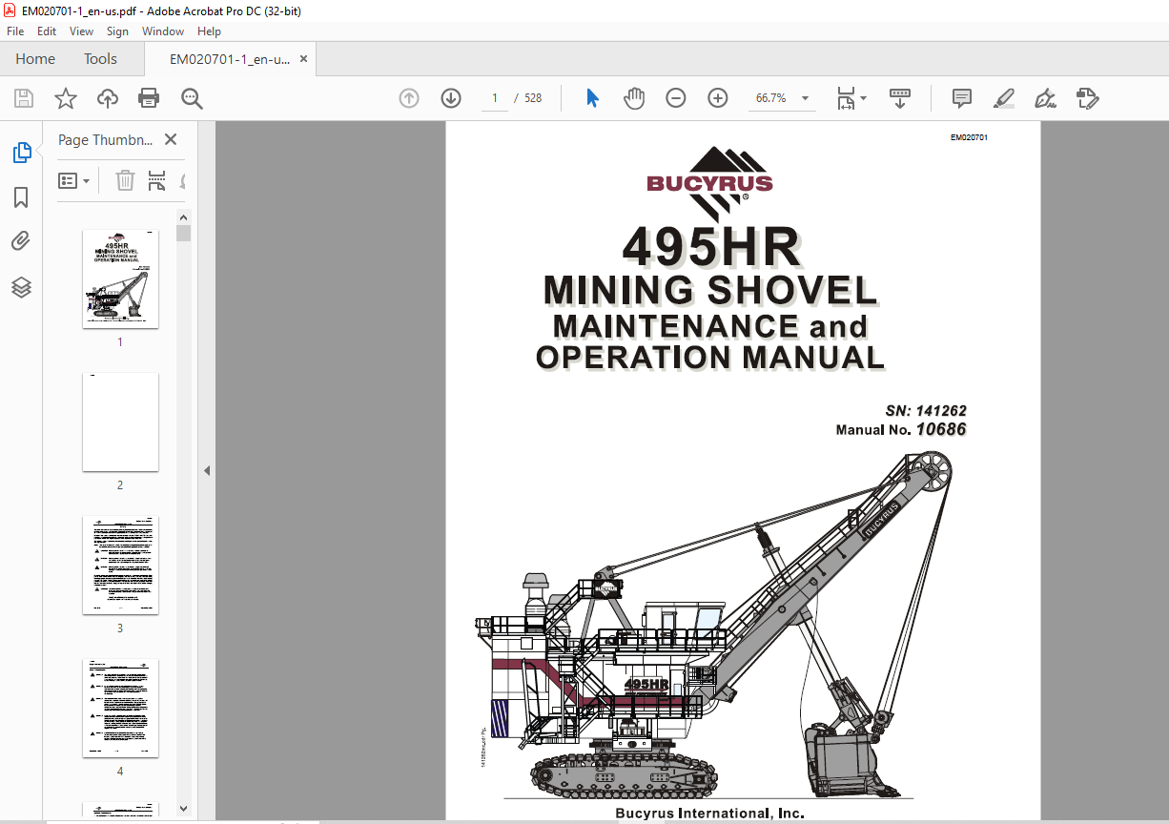Screen dimensions: 1169x824
Task: Close the EM020701-1_en-us document tab
Action: click(304, 59)
